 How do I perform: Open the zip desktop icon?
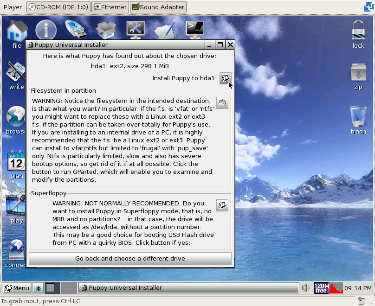pyautogui.click(x=358, y=76)
